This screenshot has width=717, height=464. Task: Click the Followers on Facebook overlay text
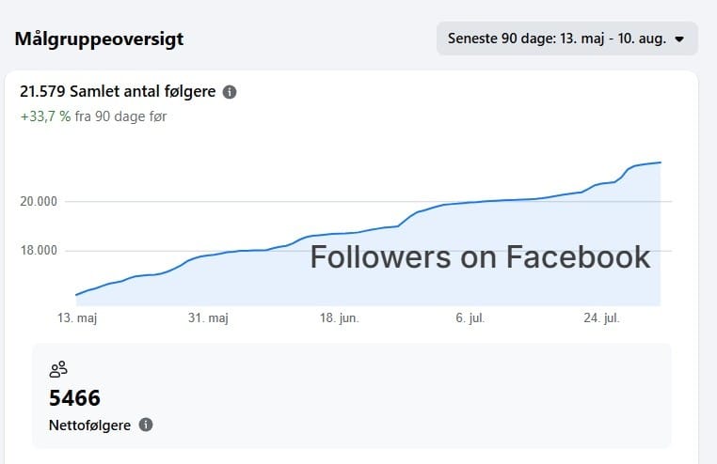coord(480,256)
